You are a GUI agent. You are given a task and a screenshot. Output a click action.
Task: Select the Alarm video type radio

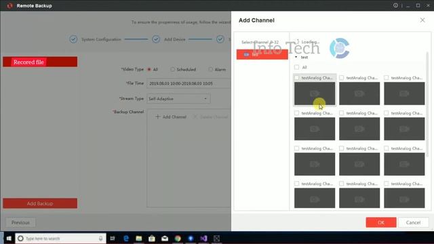pos(211,69)
